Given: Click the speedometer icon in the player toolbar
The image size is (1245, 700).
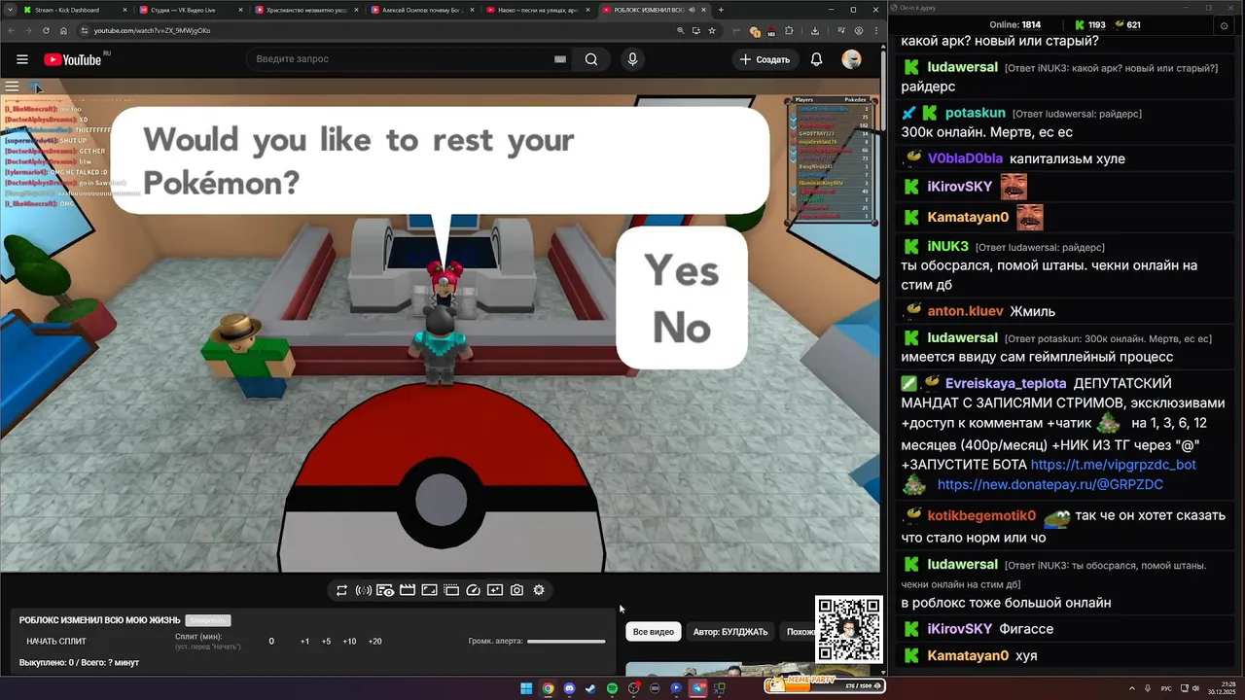Looking at the screenshot, I should coord(474,590).
